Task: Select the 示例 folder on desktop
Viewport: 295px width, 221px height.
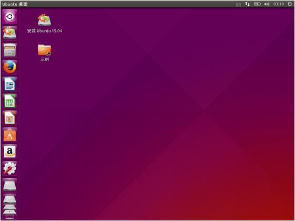Action: point(45,53)
